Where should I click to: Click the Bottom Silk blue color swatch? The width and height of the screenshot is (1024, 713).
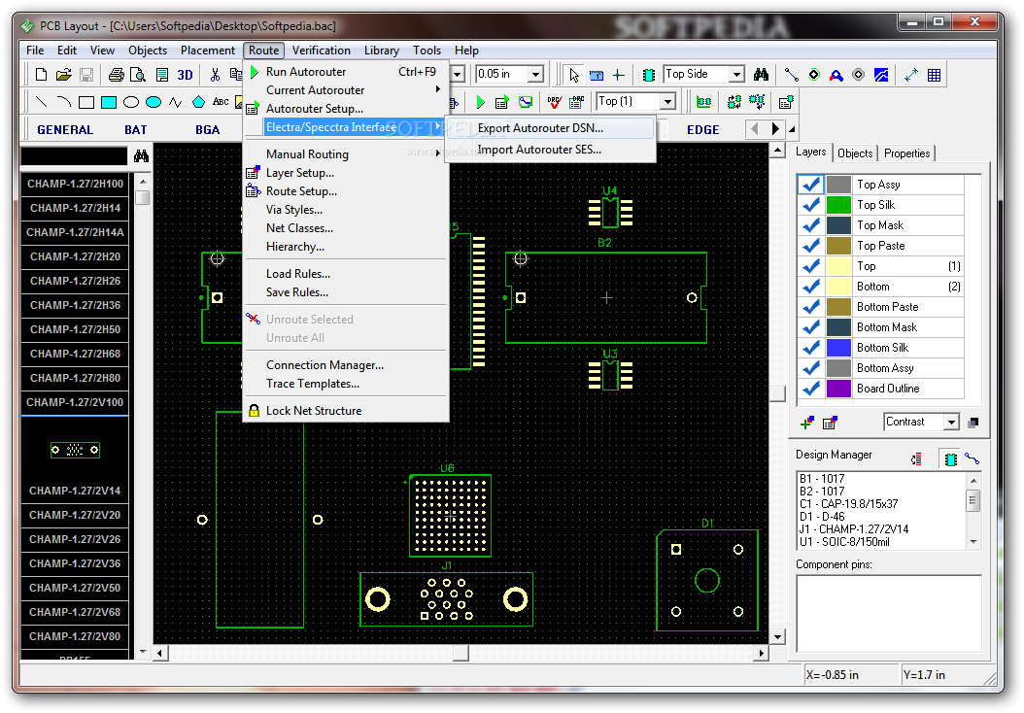(x=838, y=348)
